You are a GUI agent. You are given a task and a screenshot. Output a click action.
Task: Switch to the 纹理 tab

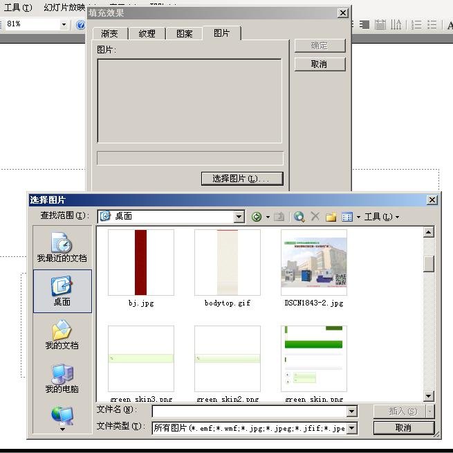click(147, 33)
